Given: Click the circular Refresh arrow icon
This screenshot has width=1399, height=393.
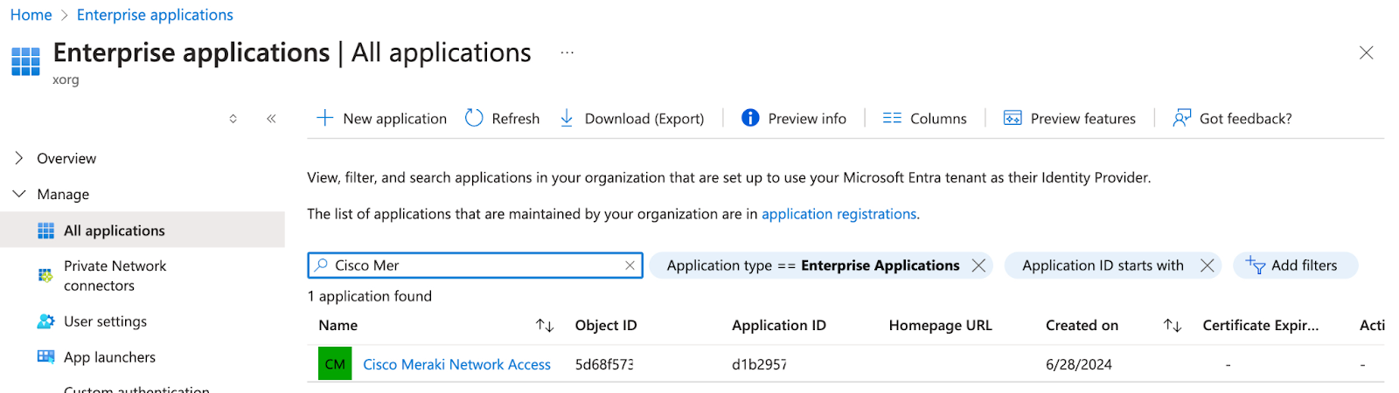Looking at the screenshot, I should (x=474, y=118).
